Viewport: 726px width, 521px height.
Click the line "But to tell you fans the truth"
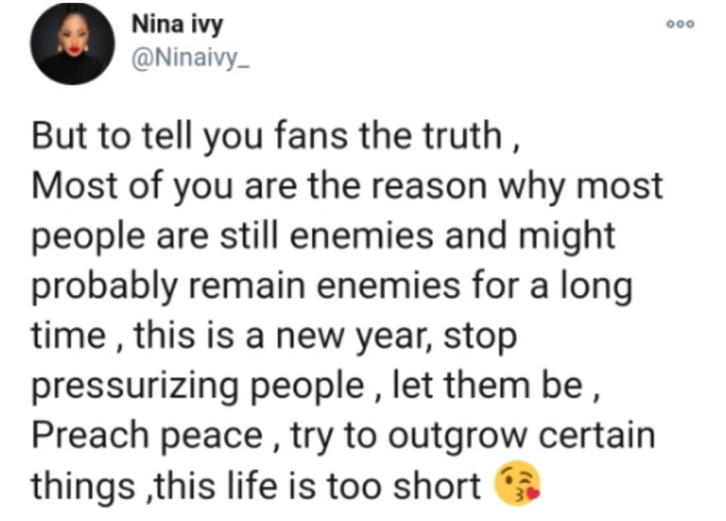274,138
